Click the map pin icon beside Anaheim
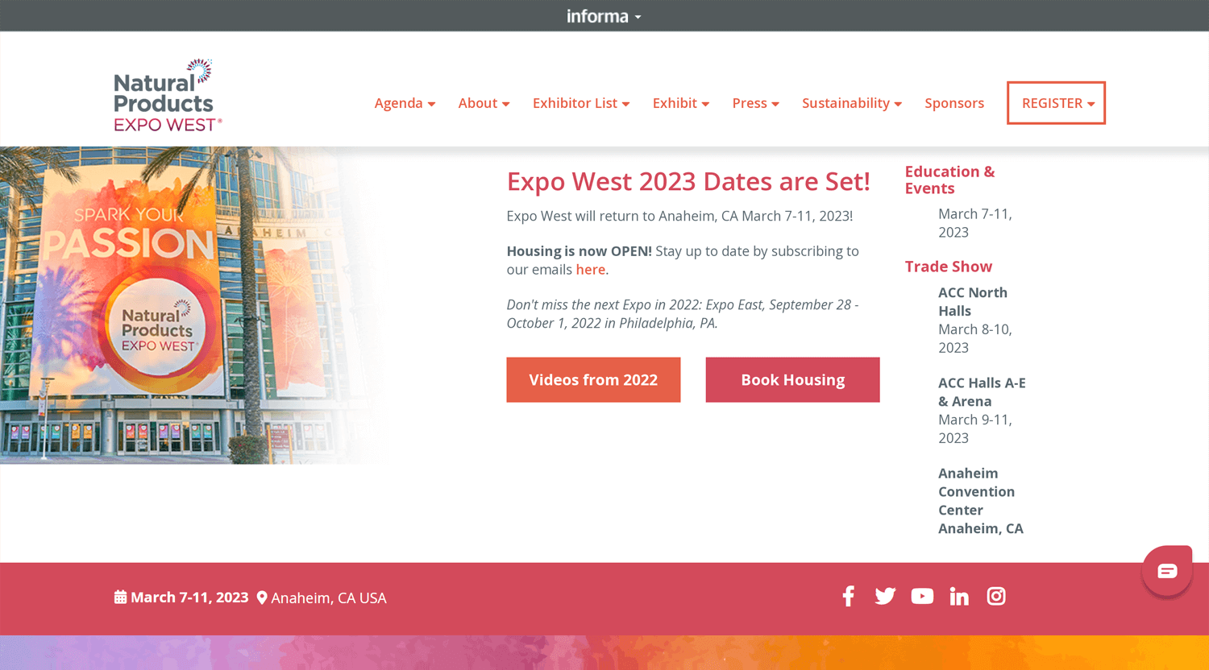The width and height of the screenshot is (1209, 670). pyautogui.click(x=262, y=598)
